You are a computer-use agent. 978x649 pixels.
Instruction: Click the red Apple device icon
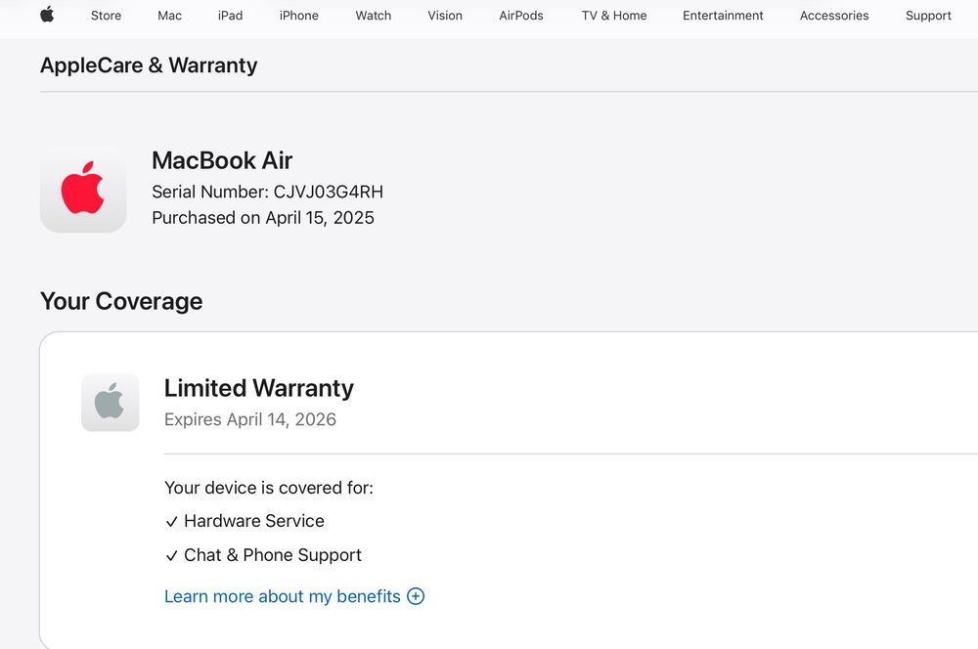coord(83,189)
